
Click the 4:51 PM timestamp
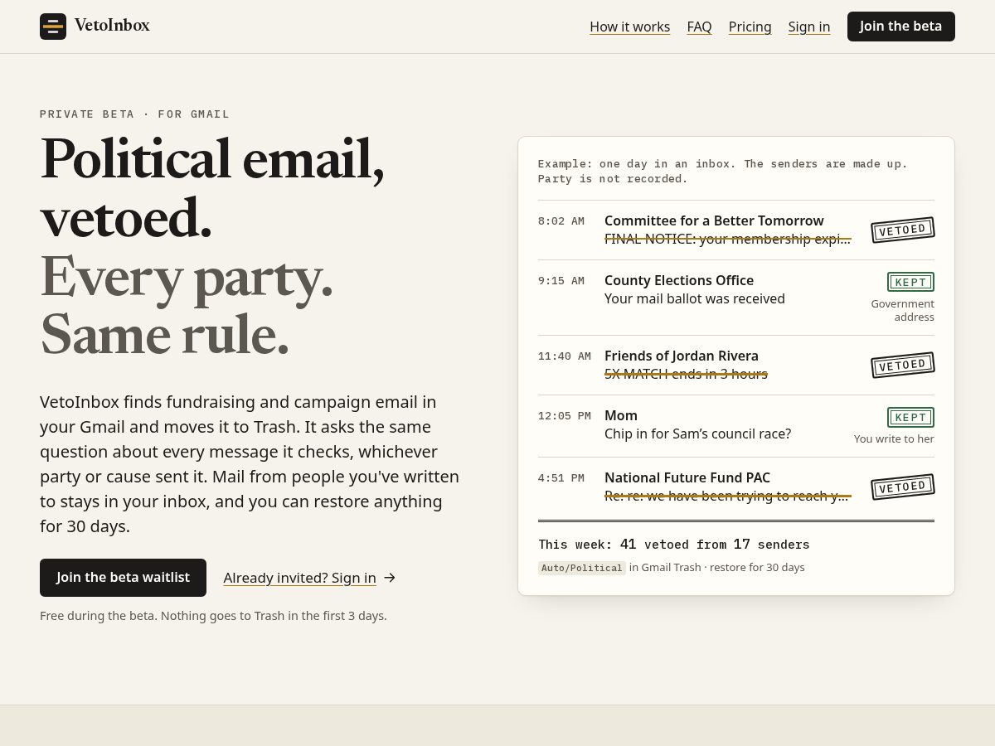[561, 478]
